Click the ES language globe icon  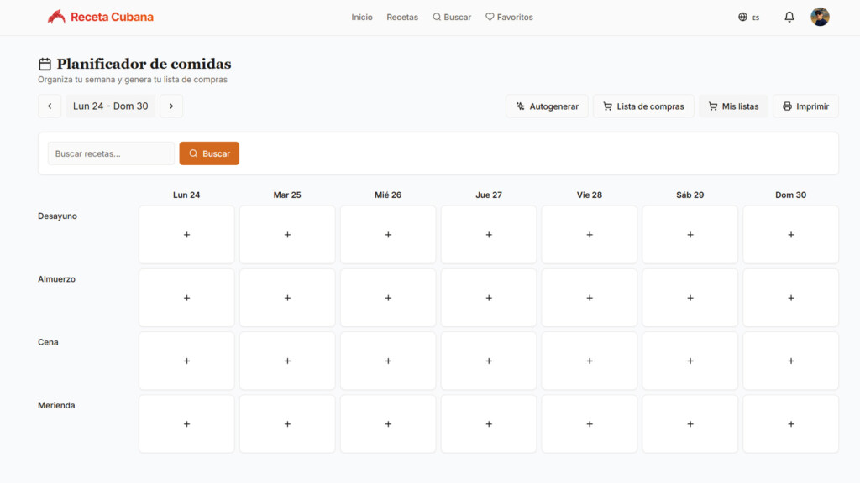(x=742, y=16)
